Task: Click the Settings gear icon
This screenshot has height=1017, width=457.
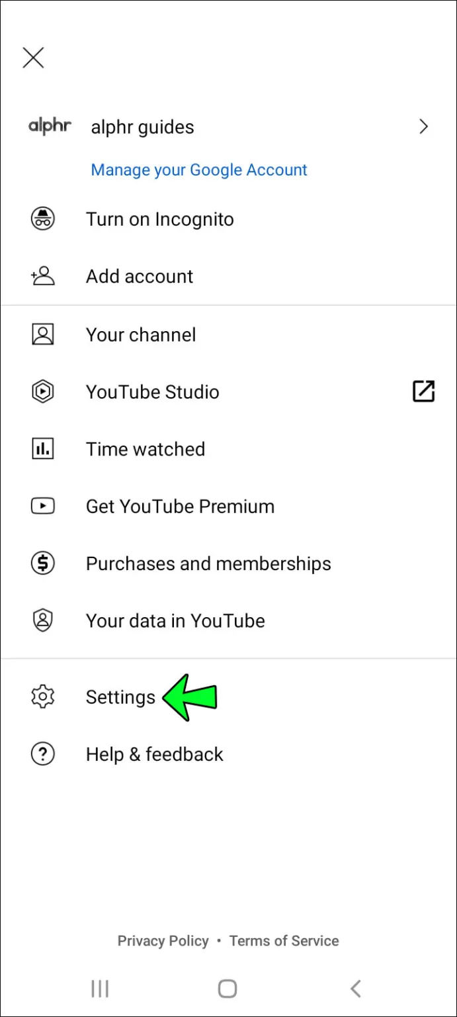Action: [42, 697]
